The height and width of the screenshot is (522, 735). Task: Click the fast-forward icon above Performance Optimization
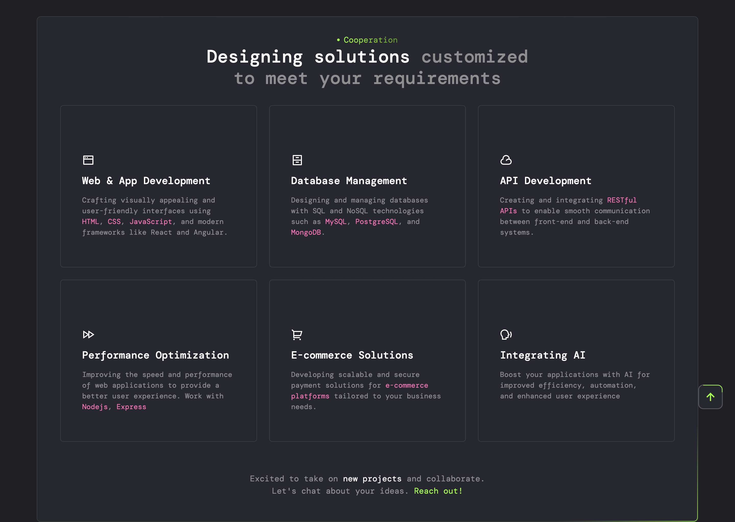88,334
